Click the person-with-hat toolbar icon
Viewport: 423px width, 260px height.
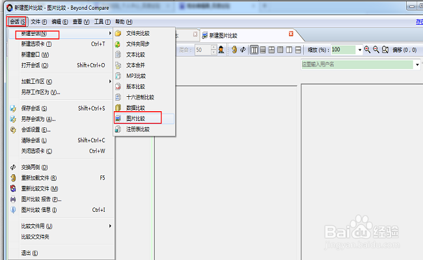pyautogui.click(x=221, y=49)
